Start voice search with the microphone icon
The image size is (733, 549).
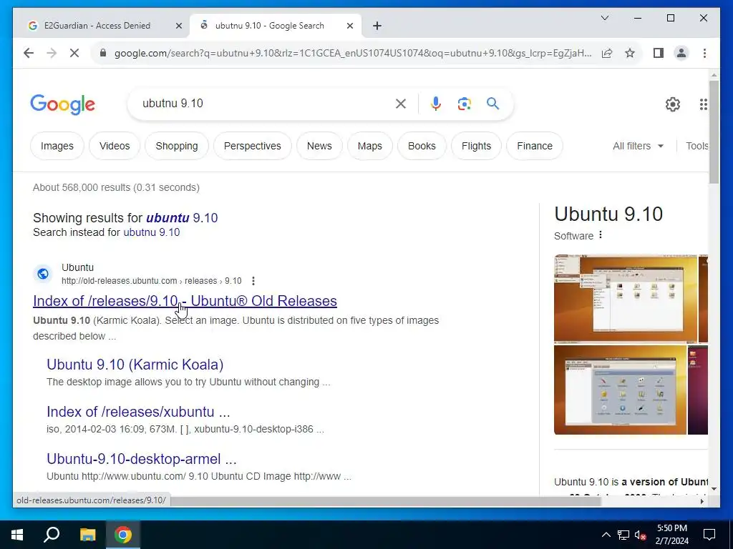click(x=436, y=104)
